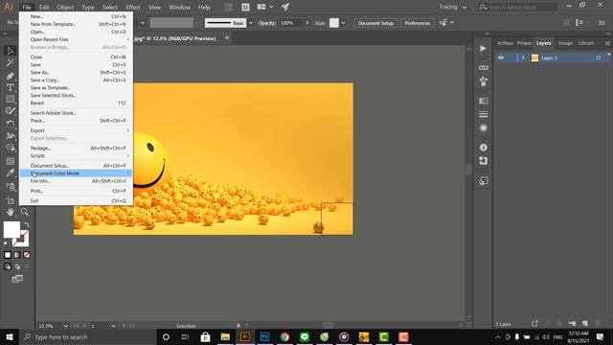Select the Hand tool
Viewport: 613px width, 345px height.
pyautogui.click(x=11, y=212)
